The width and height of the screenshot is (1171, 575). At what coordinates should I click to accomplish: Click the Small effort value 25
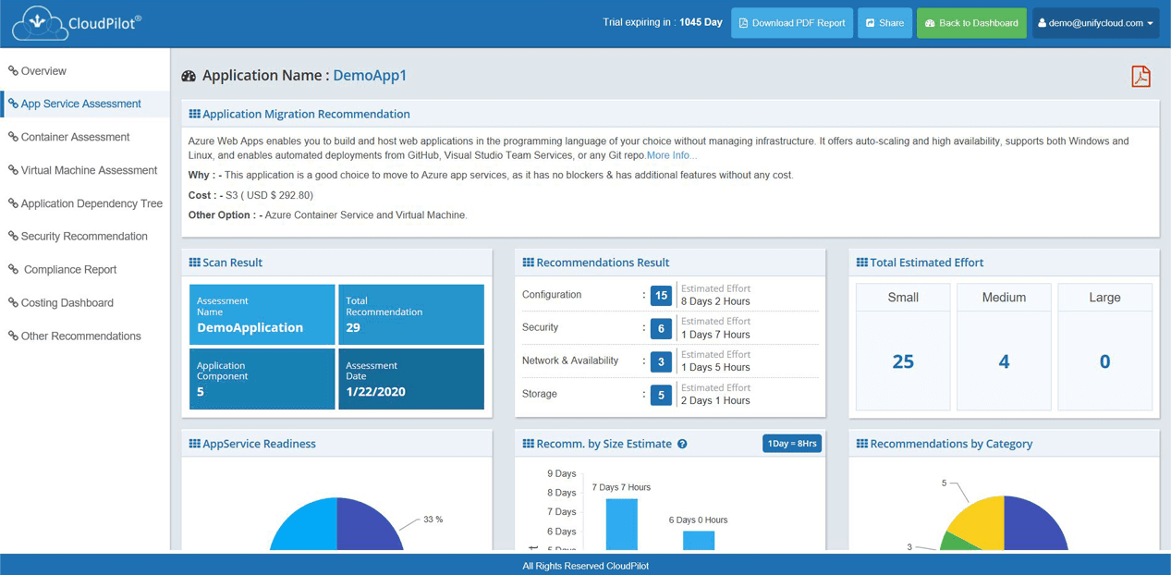click(x=903, y=361)
